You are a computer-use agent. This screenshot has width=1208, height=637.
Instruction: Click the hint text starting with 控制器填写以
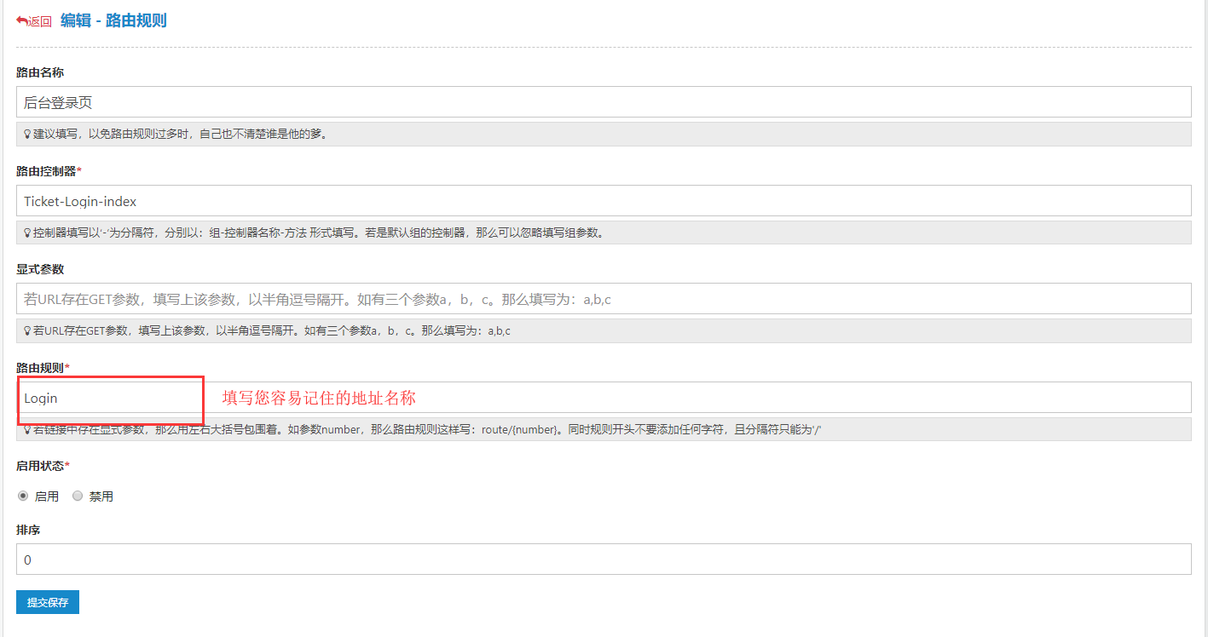point(319,232)
